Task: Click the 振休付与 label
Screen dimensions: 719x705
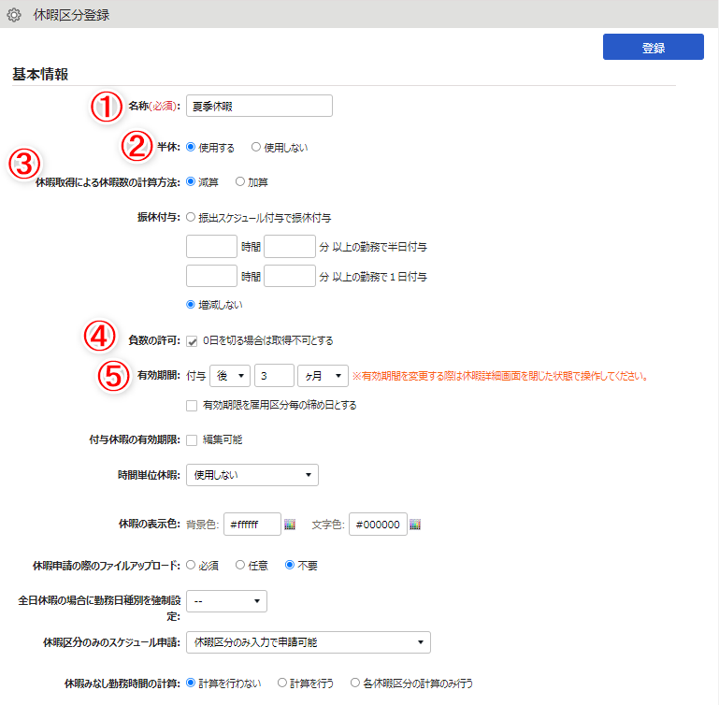Action: [159, 218]
